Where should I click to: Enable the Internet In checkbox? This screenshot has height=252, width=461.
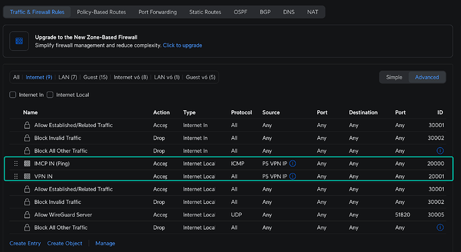(13, 95)
